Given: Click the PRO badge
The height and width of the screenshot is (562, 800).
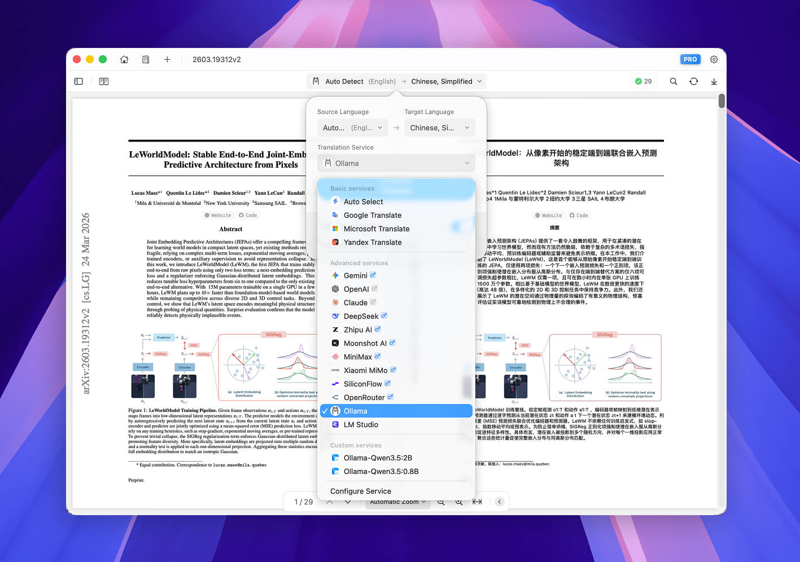Looking at the screenshot, I should [690, 59].
